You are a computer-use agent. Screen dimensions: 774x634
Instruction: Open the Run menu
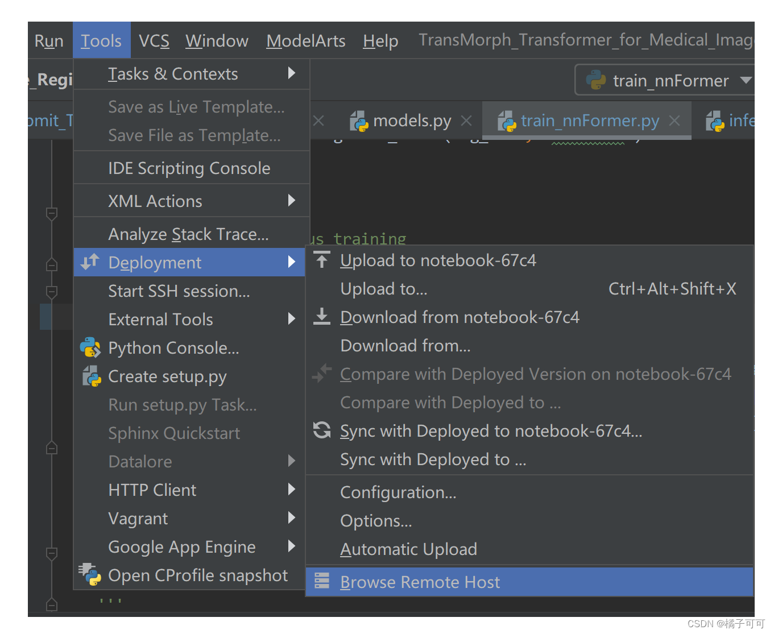49,41
